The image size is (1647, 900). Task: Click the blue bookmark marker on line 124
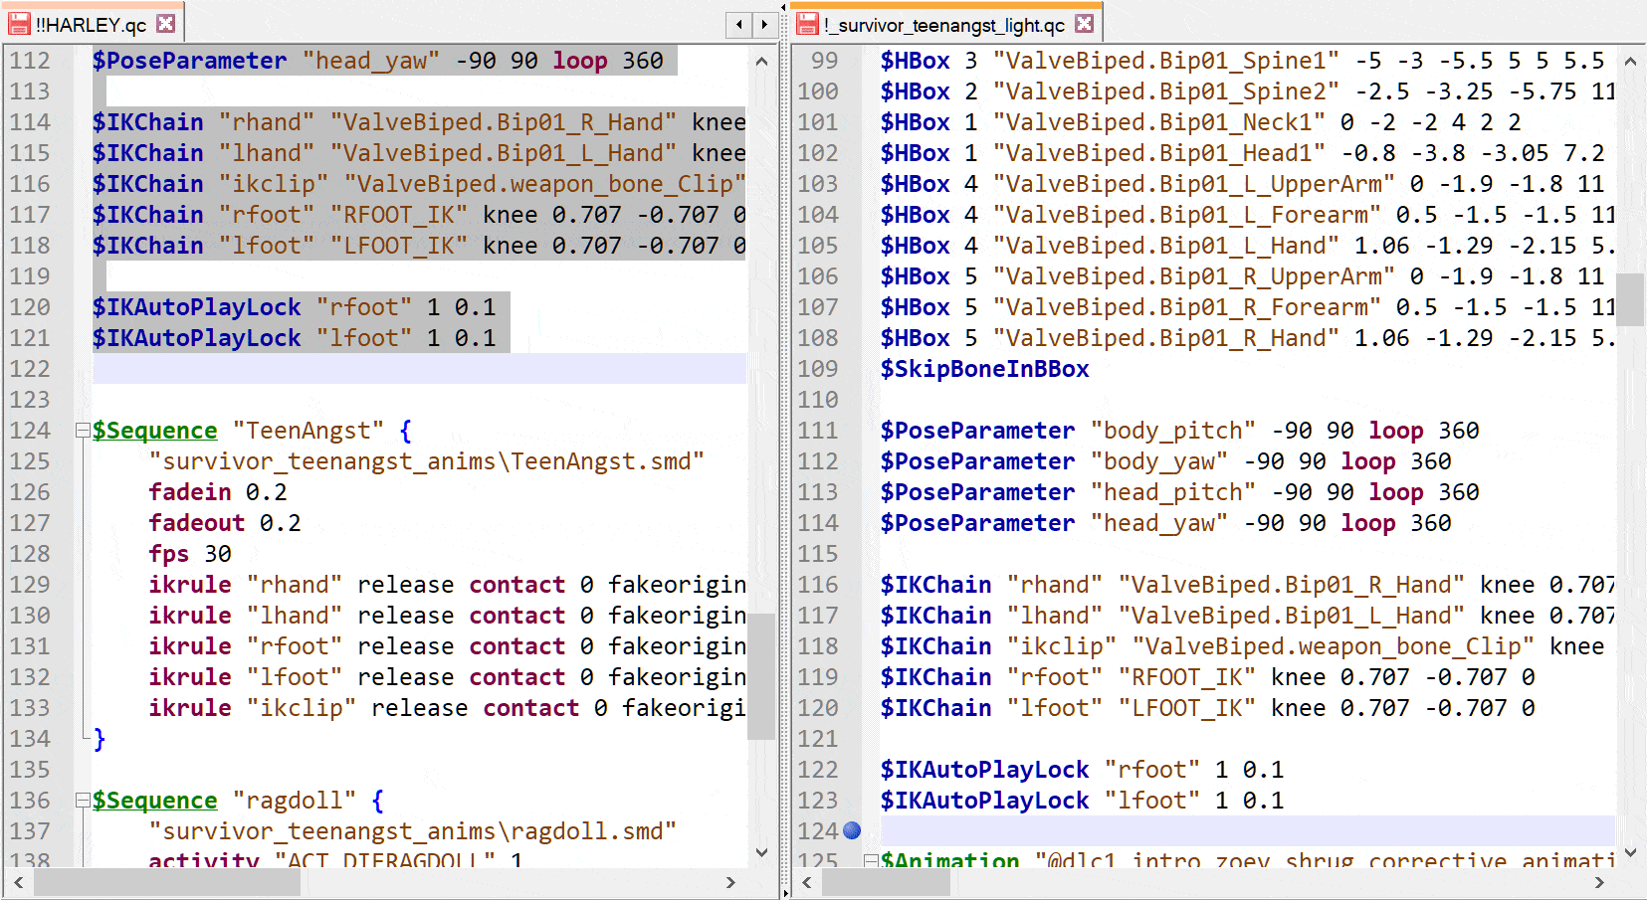tap(852, 830)
